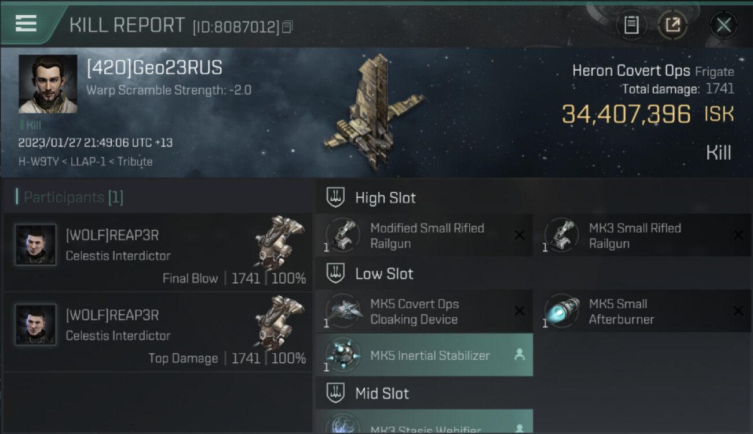This screenshot has height=434, width=753.
Task: Click the Geo23RUS pilot portrait
Action: 48,84
